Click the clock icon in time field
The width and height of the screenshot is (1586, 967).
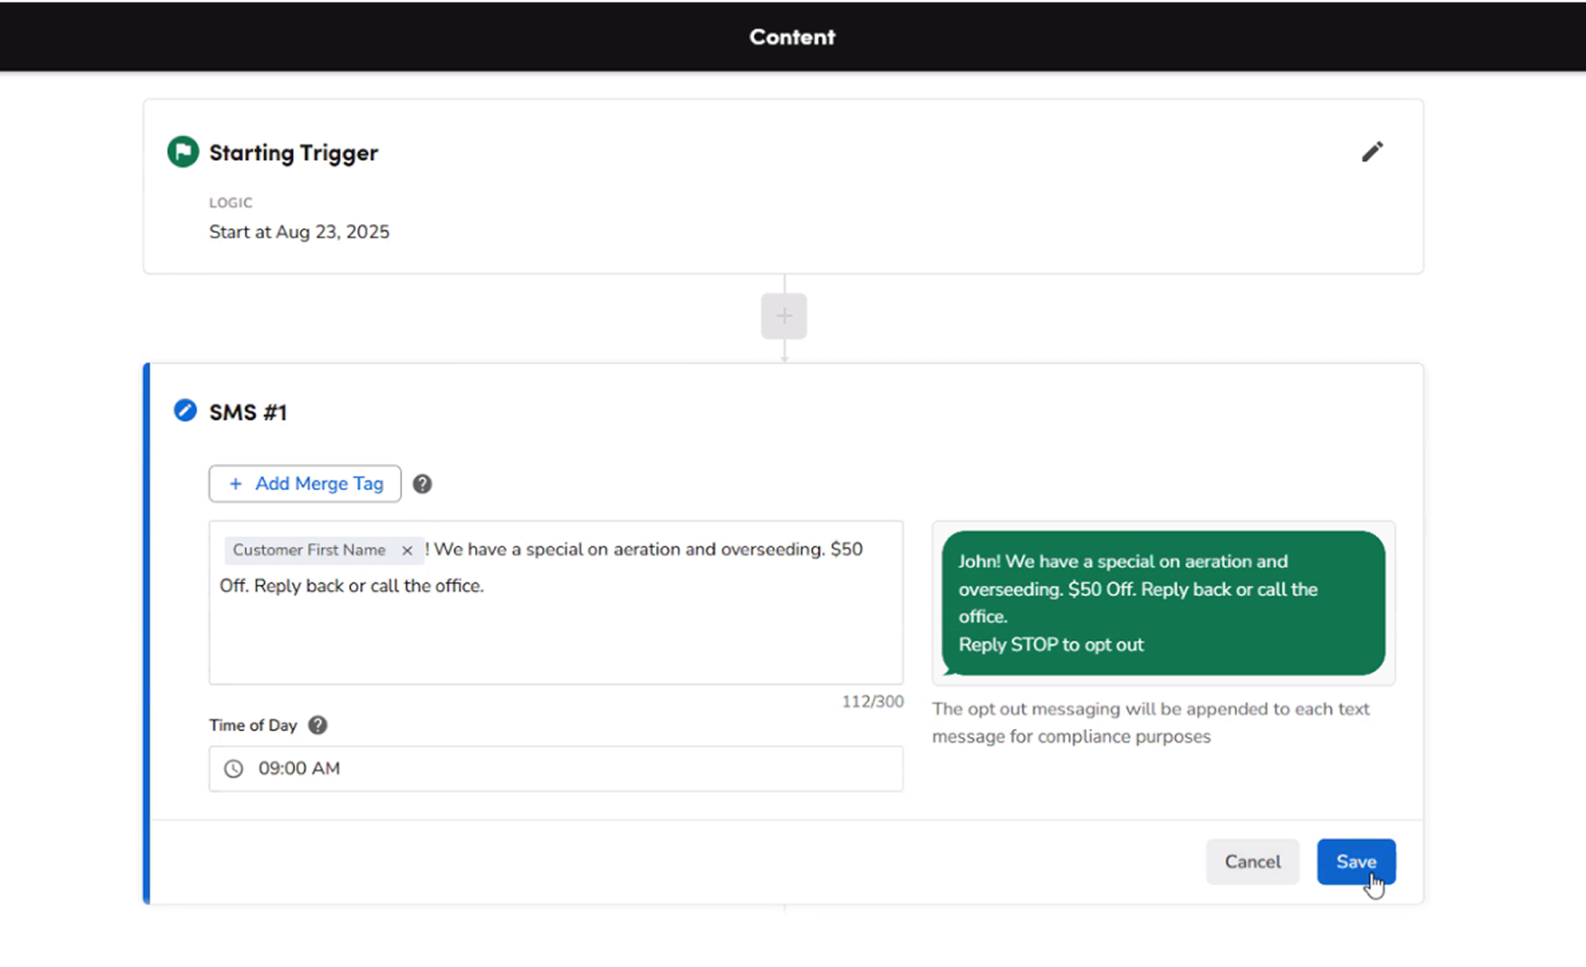(x=234, y=769)
